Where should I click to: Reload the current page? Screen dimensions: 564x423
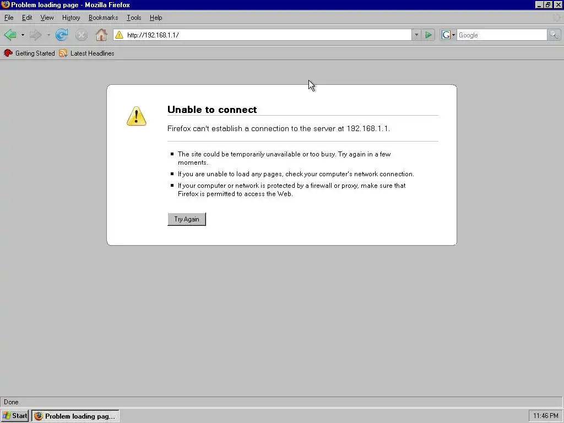[x=62, y=35]
